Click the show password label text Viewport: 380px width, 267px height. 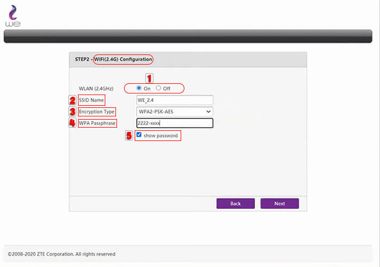click(160, 136)
